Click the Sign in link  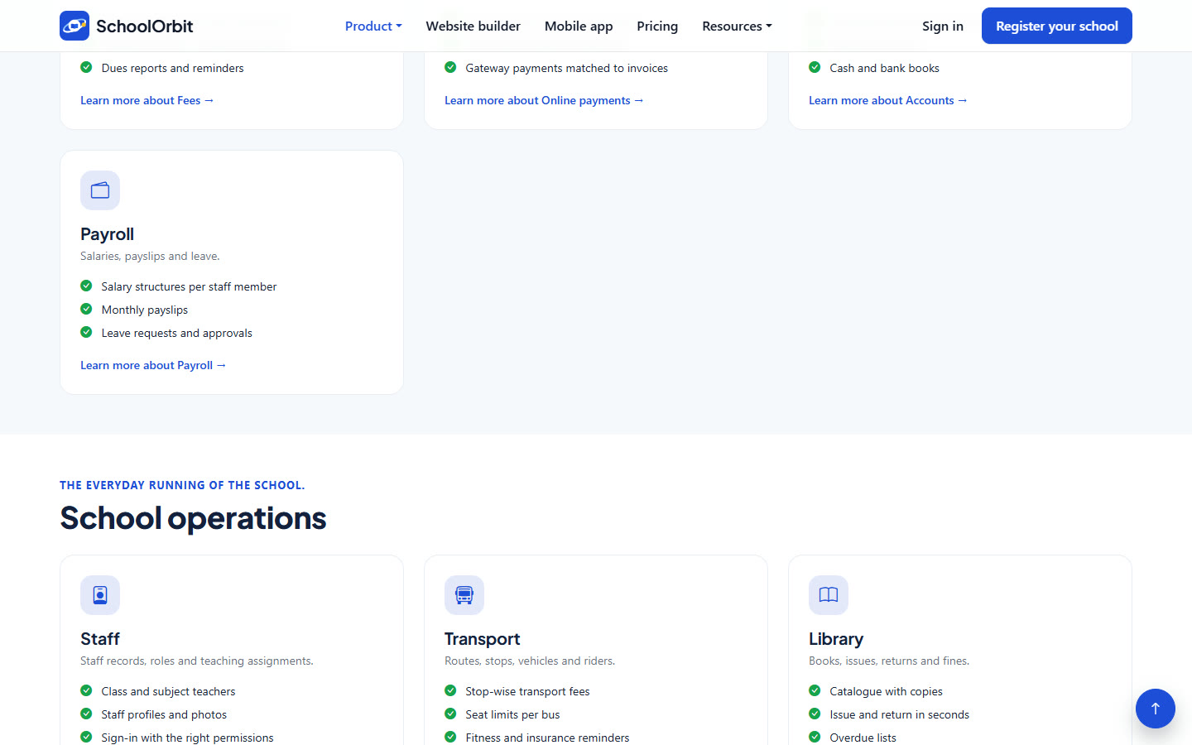point(943,26)
